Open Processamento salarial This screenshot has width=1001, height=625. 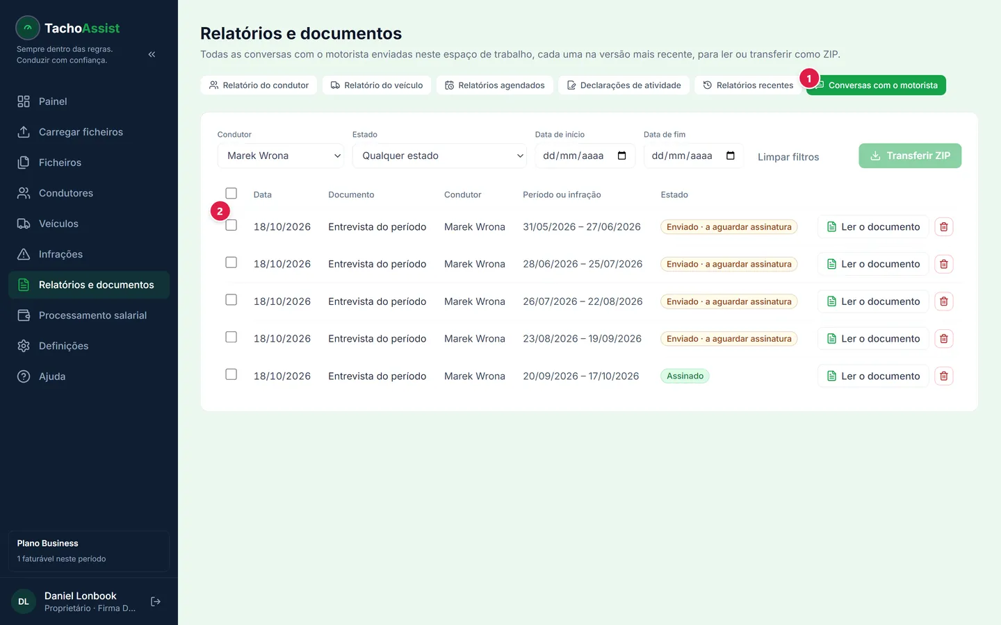point(89,315)
